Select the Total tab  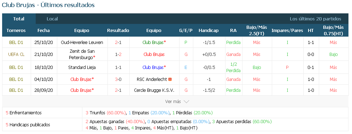click(19, 19)
